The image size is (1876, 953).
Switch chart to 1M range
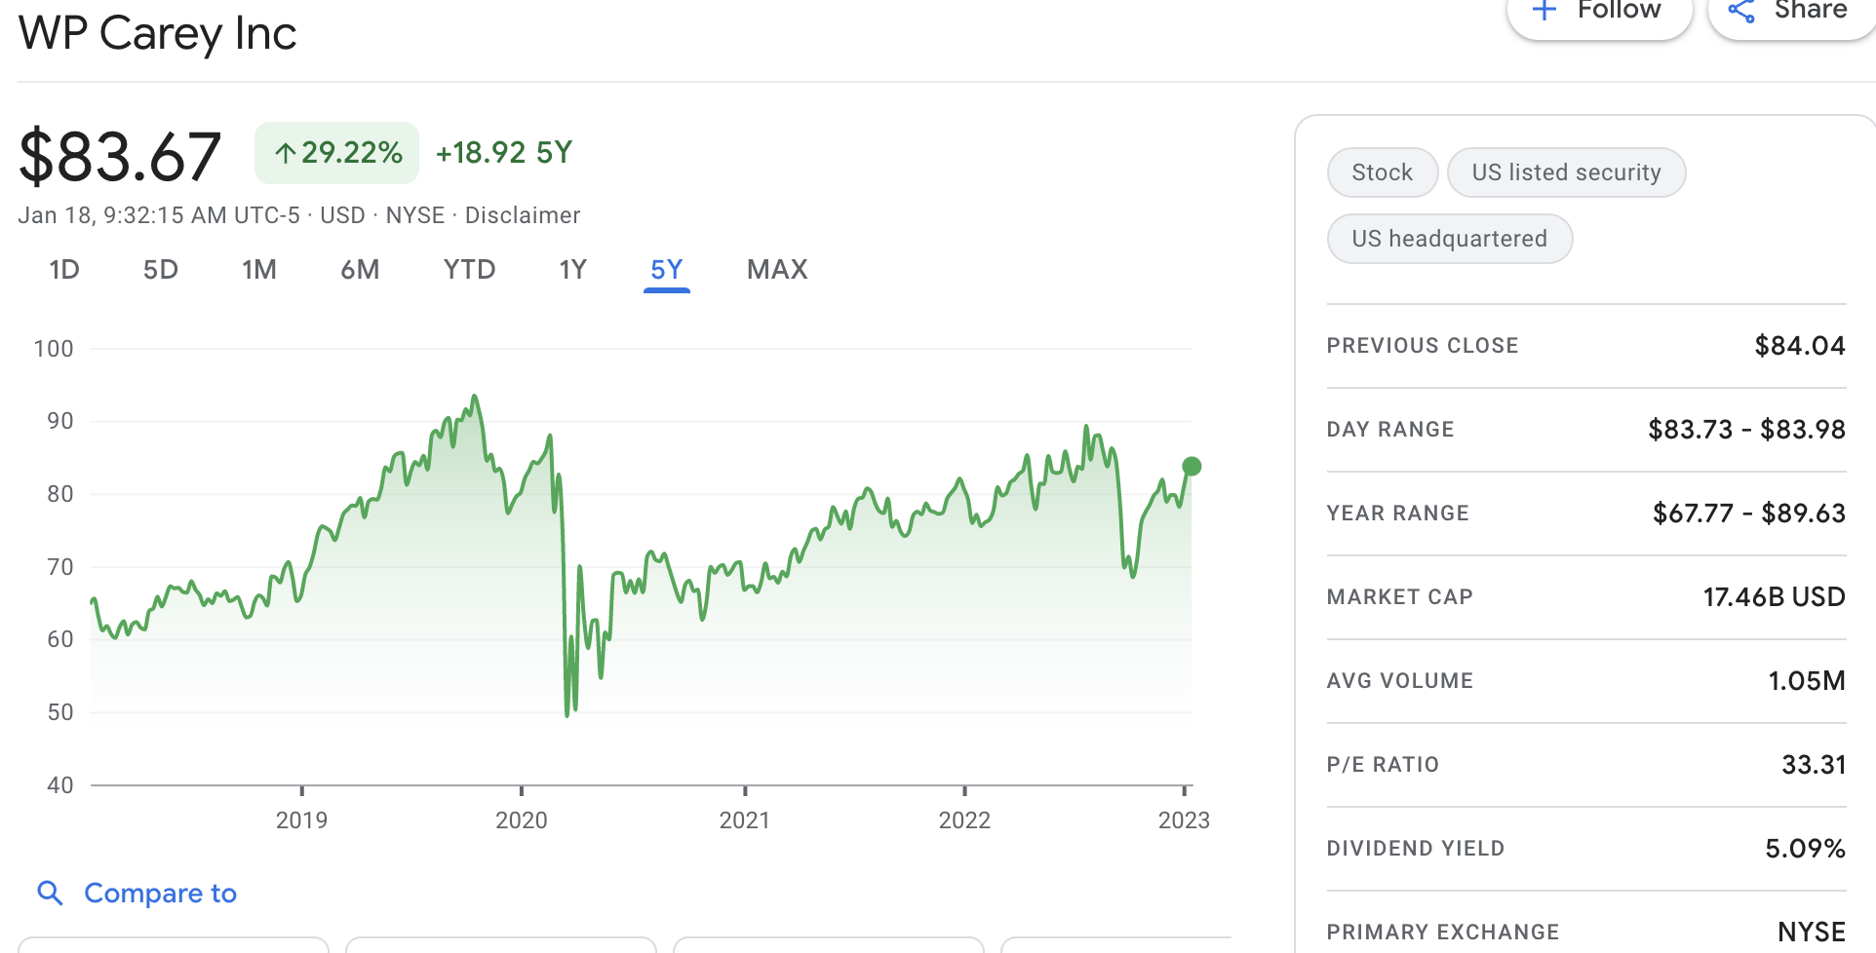(259, 270)
